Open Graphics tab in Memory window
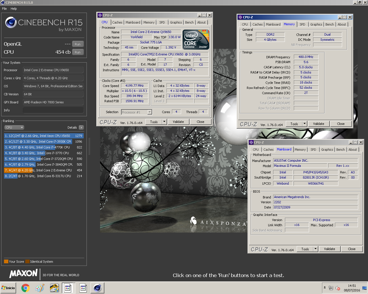 tap(316, 24)
